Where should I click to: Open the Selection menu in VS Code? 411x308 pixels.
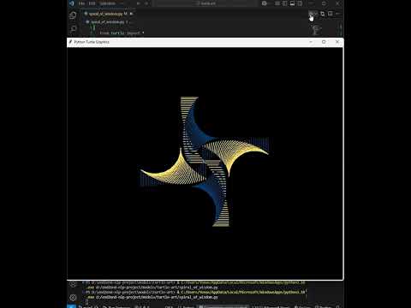[108, 3]
